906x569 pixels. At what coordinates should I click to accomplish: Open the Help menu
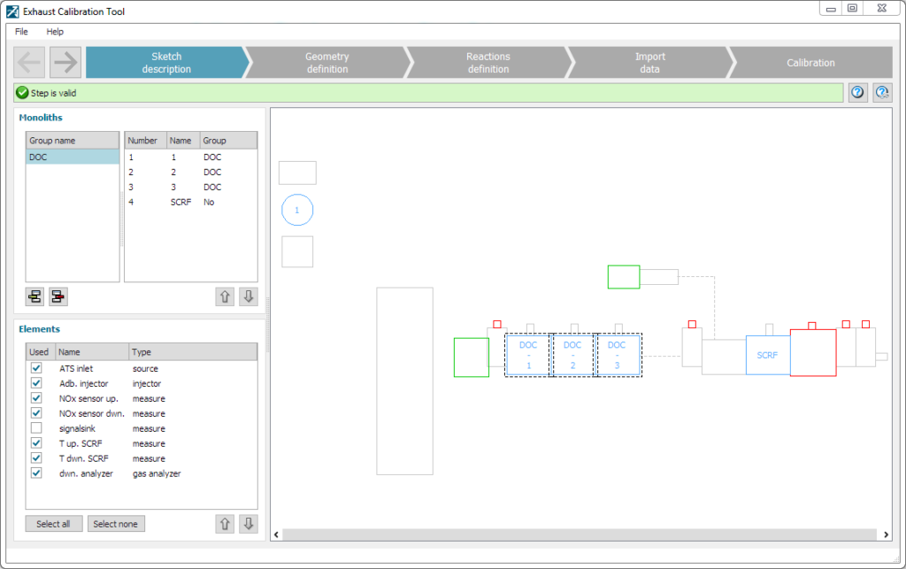pyautogui.click(x=55, y=32)
